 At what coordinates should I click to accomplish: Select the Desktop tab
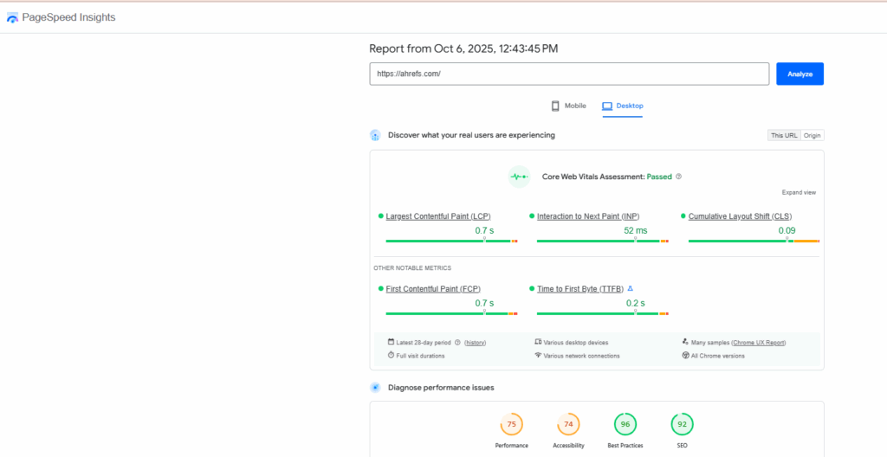point(622,106)
